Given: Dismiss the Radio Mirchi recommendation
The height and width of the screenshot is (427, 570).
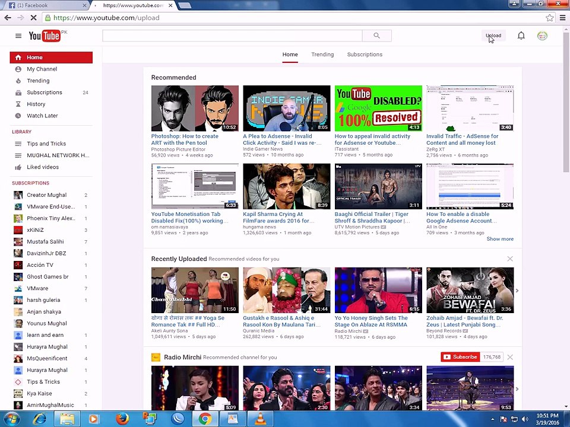Looking at the screenshot, I should (510, 357).
